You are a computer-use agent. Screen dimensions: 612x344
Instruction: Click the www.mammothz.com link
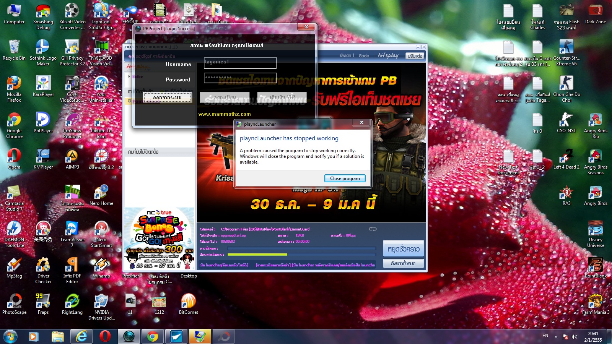(x=225, y=114)
